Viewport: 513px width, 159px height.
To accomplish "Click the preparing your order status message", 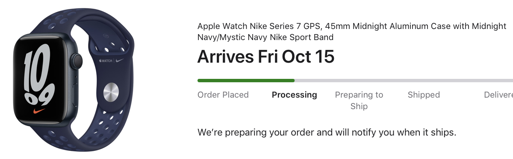I will coord(327,132).
